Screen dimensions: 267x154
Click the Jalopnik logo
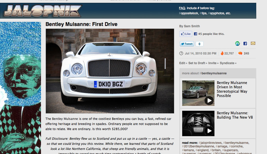43,11
